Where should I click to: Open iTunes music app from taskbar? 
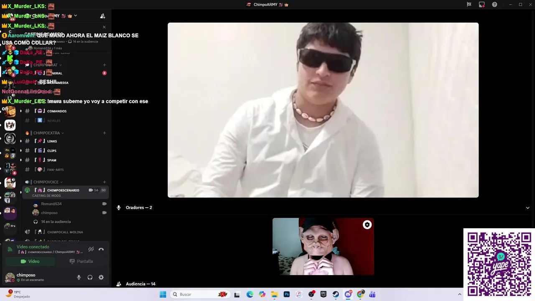click(x=299, y=295)
